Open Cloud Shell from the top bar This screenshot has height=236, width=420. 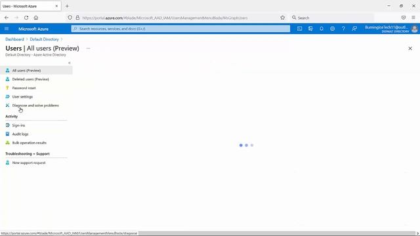tap(299, 29)
